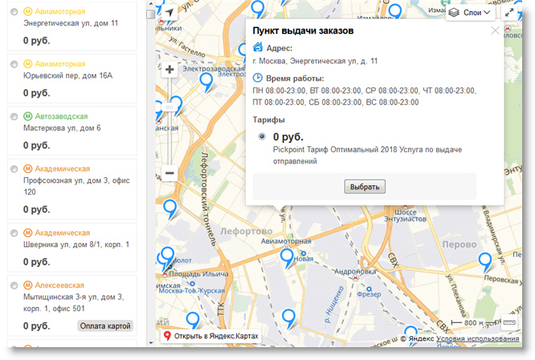Select the Шверника ул, дом 8/1 pickup point
535x360 pixels.
tap(14, 233)
